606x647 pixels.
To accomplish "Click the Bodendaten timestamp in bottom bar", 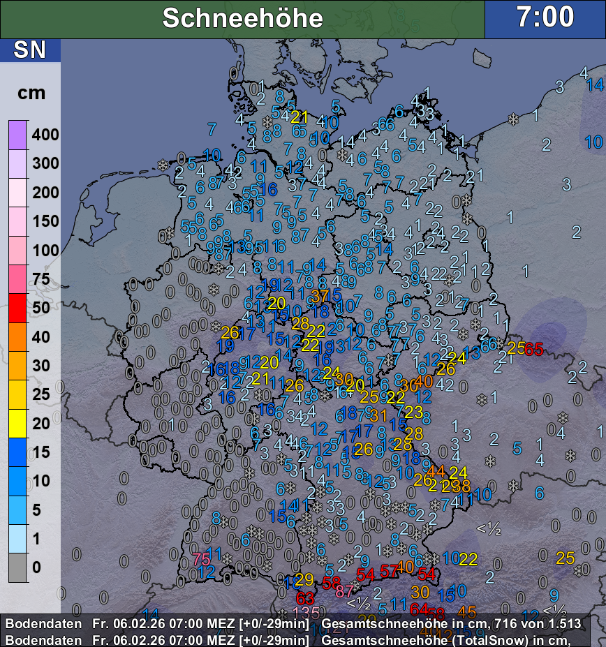I will [154, 623].
